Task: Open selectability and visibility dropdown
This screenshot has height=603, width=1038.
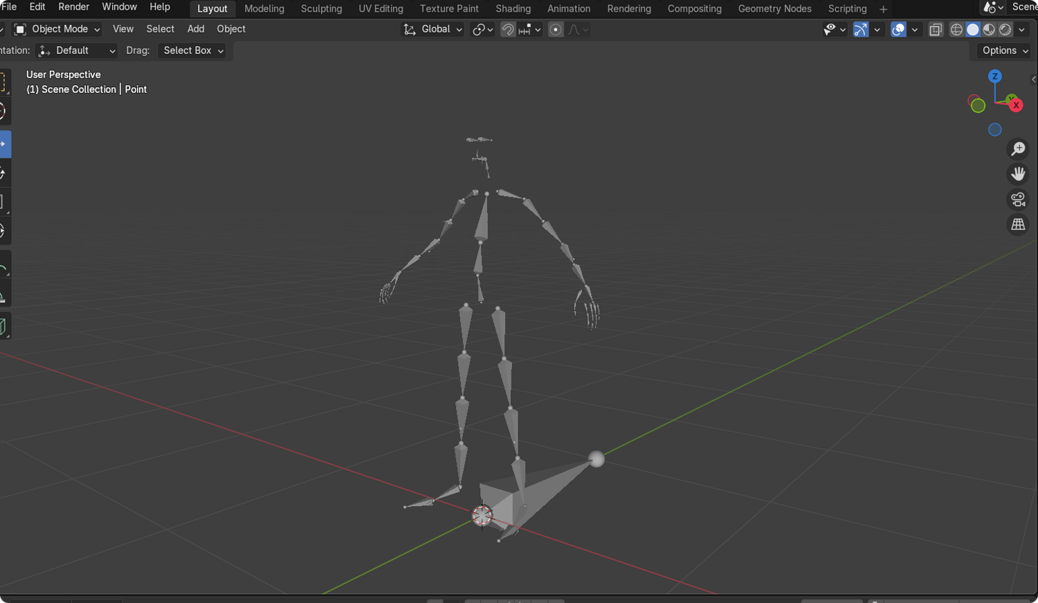Action: 835,29
